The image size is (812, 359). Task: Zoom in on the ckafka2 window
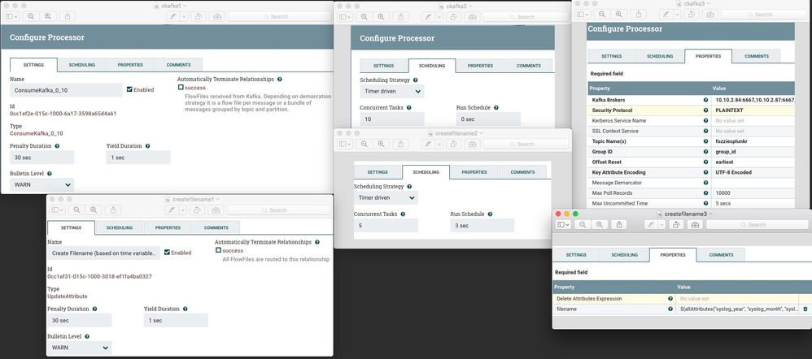pos(381,16)
